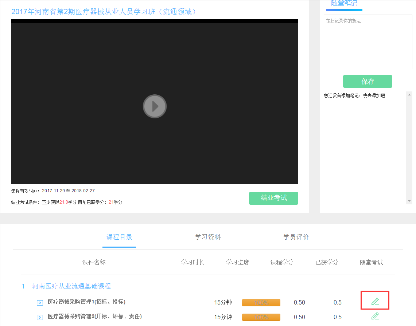
Task: Open quiz pencil icon for 医疗器械采购管理1
Action: (375, 301)
